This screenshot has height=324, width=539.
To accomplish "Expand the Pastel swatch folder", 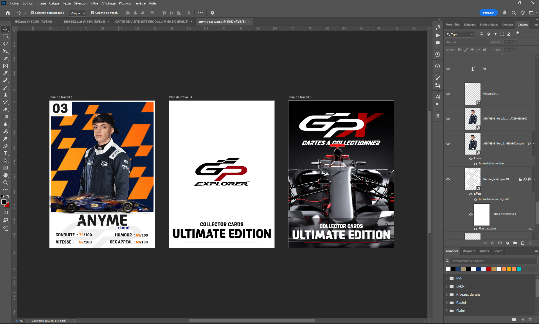I will pos(447,303).
